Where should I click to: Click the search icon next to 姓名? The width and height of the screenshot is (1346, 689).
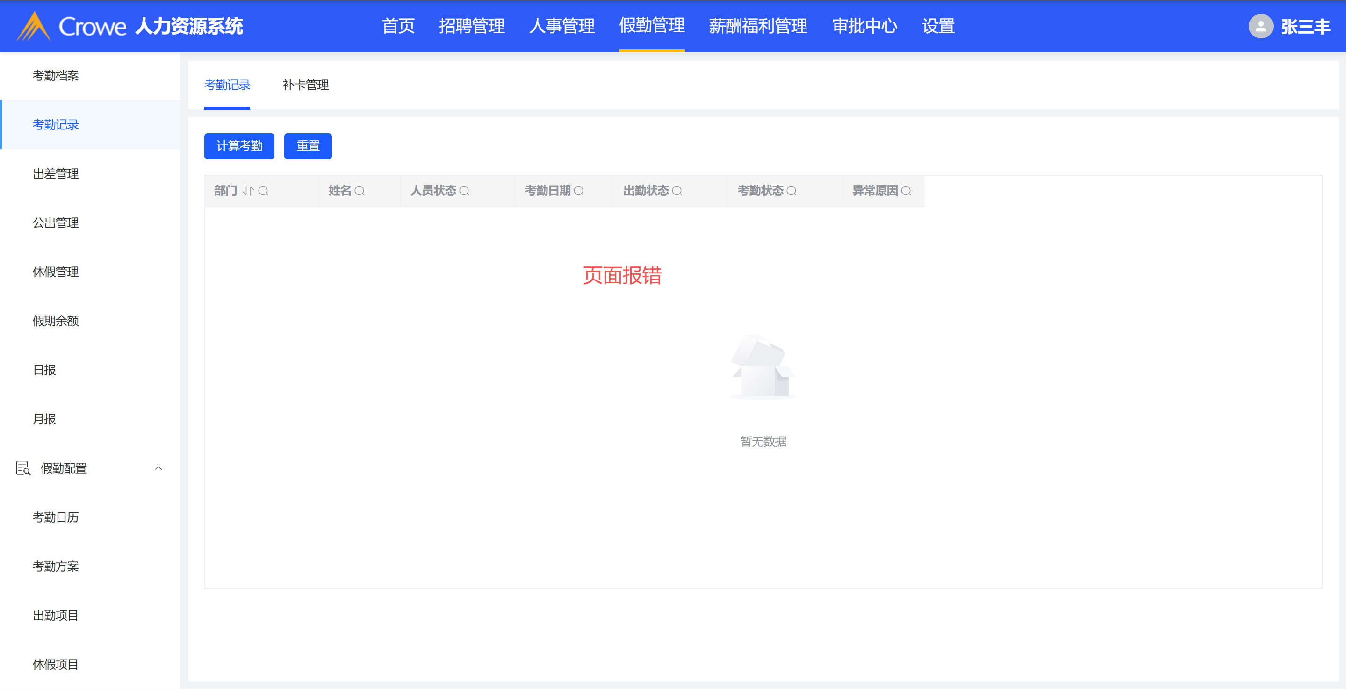coord(360,191)
